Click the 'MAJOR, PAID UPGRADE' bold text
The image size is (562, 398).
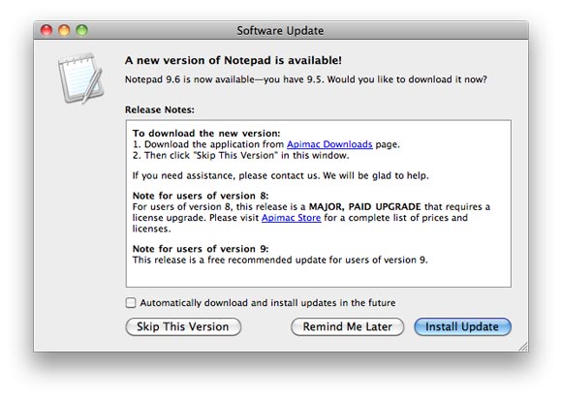(365, 206)
